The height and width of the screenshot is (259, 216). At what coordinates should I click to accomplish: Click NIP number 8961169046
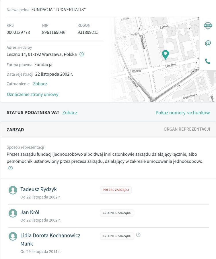(54, 32)
